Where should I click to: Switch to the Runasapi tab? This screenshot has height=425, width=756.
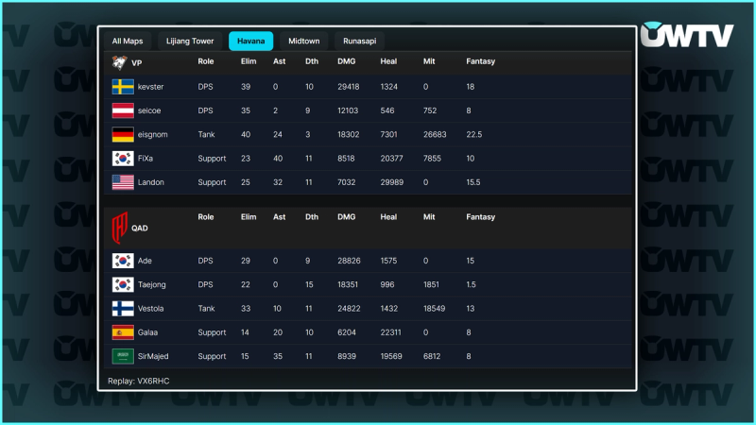[x=359, y=41]
